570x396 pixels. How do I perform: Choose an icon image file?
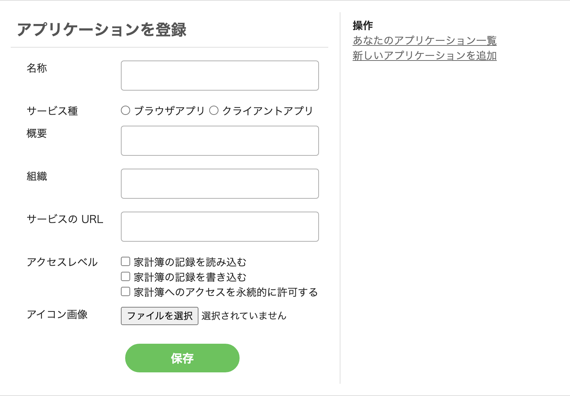coord(159,315)
